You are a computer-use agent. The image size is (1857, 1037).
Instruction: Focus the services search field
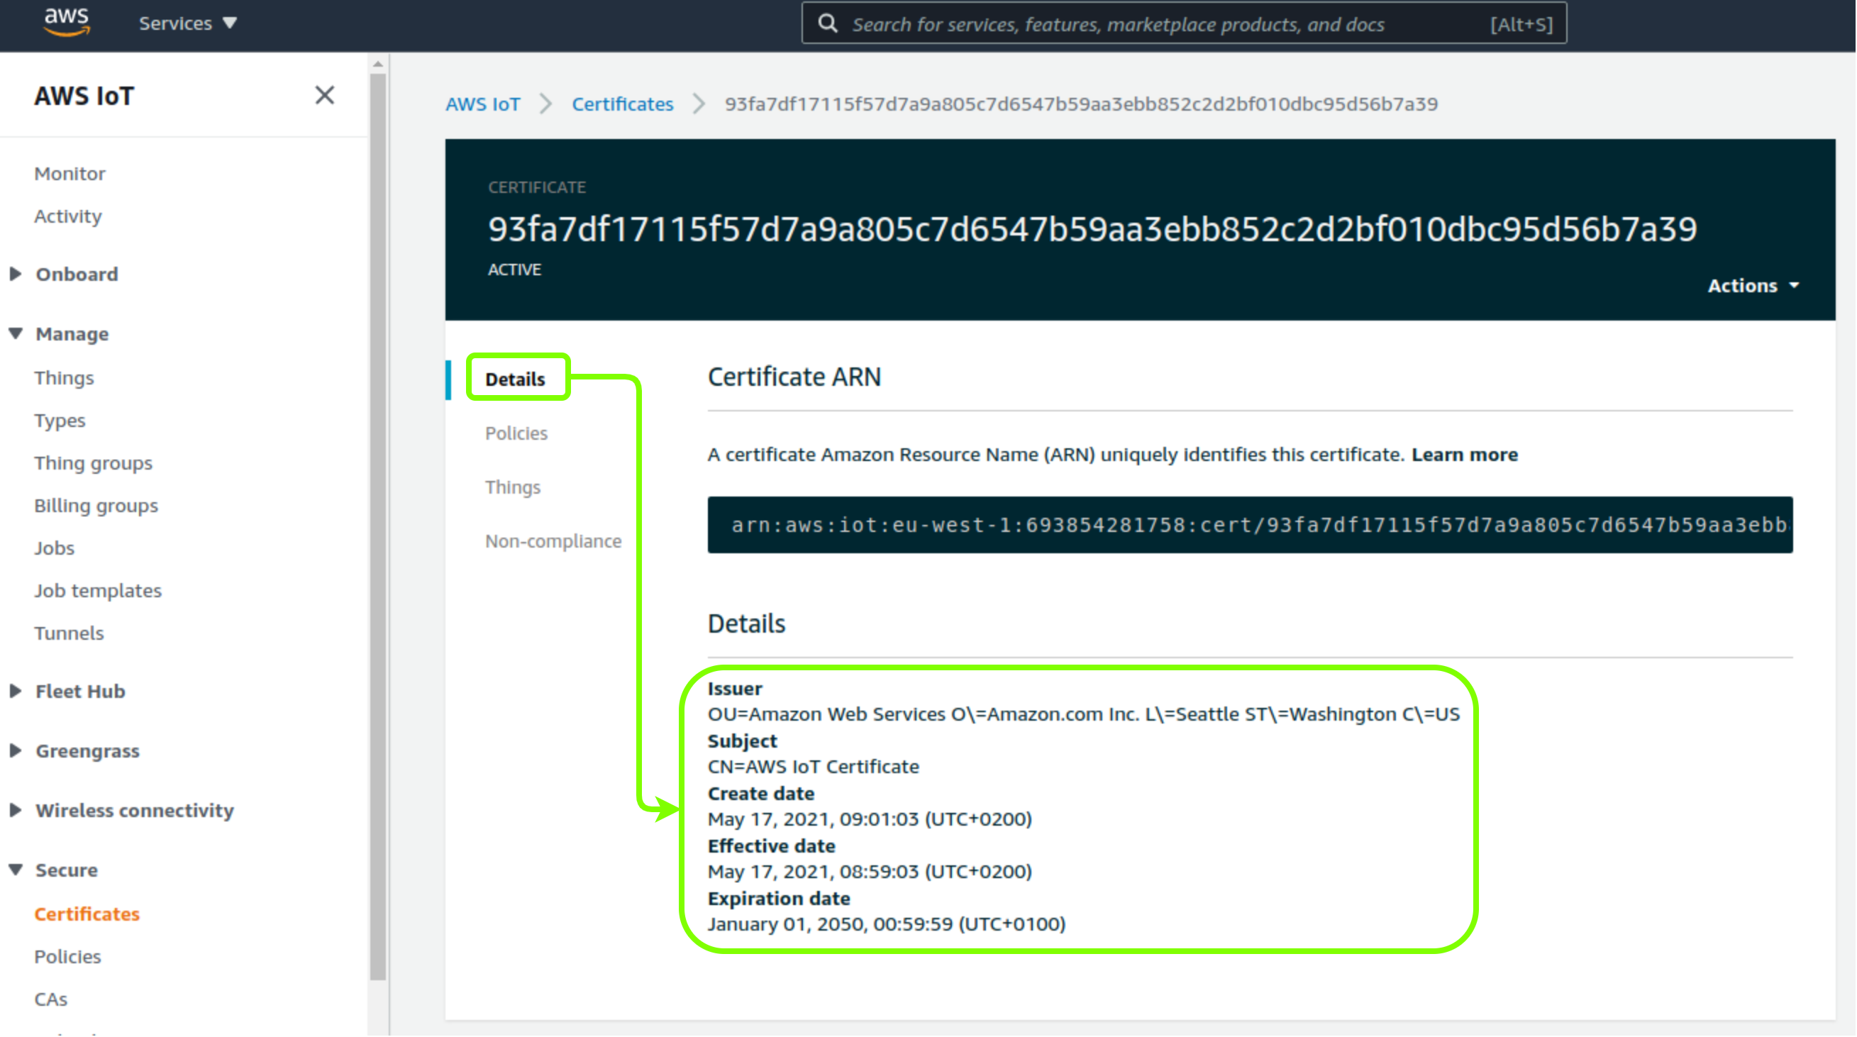1184,24
